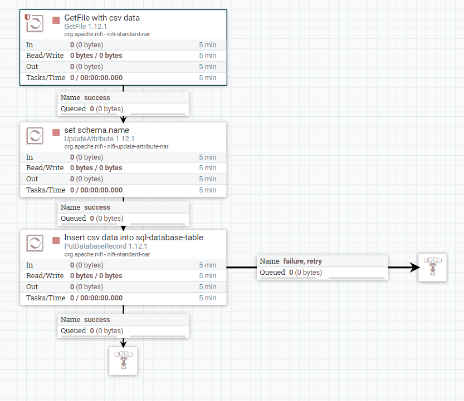Image resolution: width=464 pixels, height=401 pixels.
Task: Click the GetFile processor icon
Action: coord(35,23)
